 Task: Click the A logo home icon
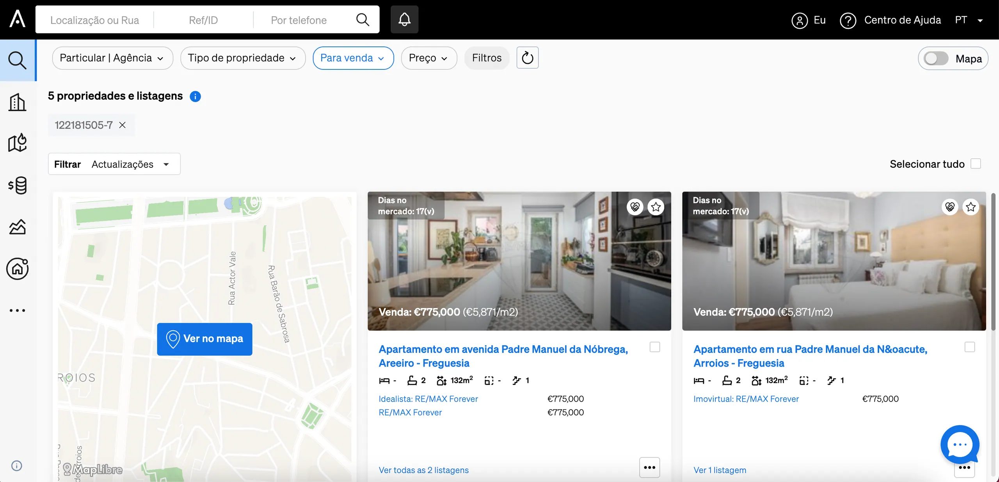point(18,19)
